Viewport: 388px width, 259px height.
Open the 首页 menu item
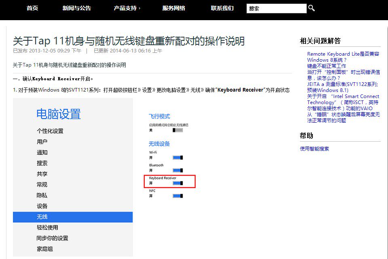(32, 8)
